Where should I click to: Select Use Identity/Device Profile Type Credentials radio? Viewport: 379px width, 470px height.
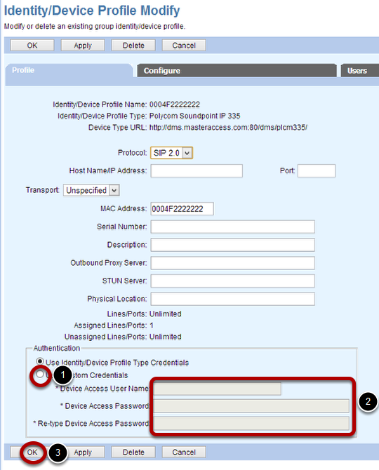[x=40, y=361]
